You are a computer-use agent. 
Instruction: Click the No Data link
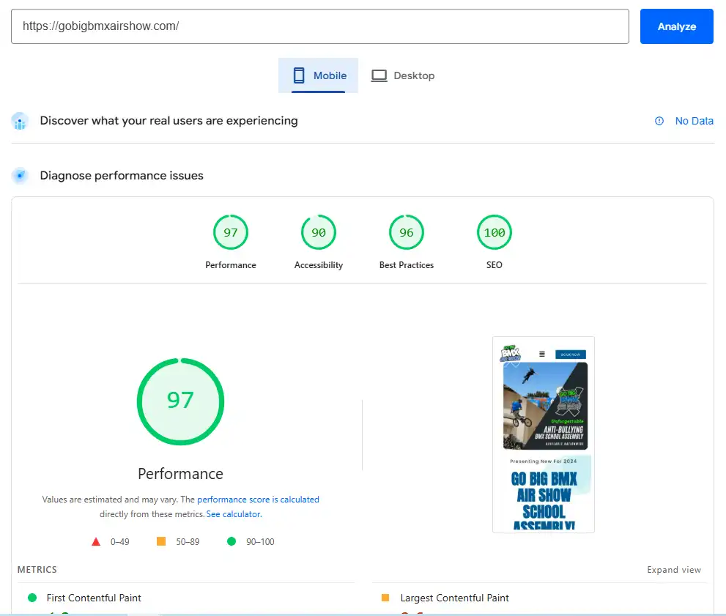click(x=694, y=121)
